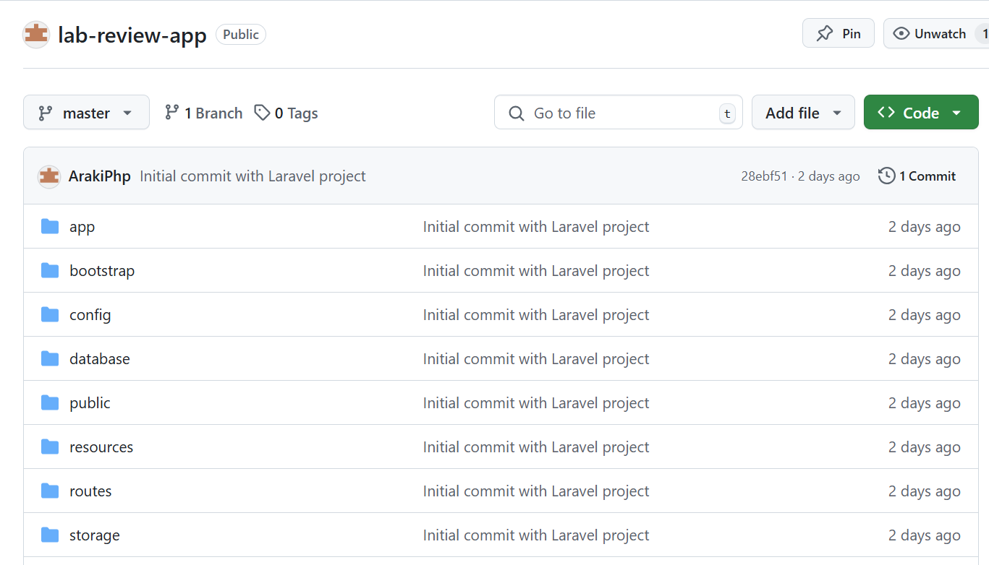The height and width of the screenshot is (565, 989).
Task: Expand the Add file dropdown
Action: (x=803, y=113)
